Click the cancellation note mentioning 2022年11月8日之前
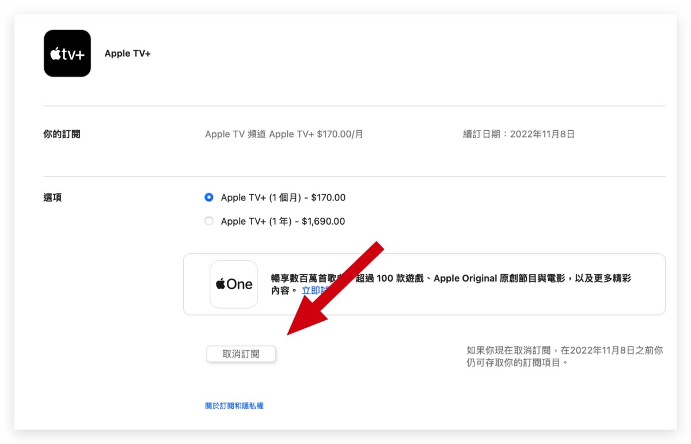Viewport: 691px width, 444px height. point(565,356)
